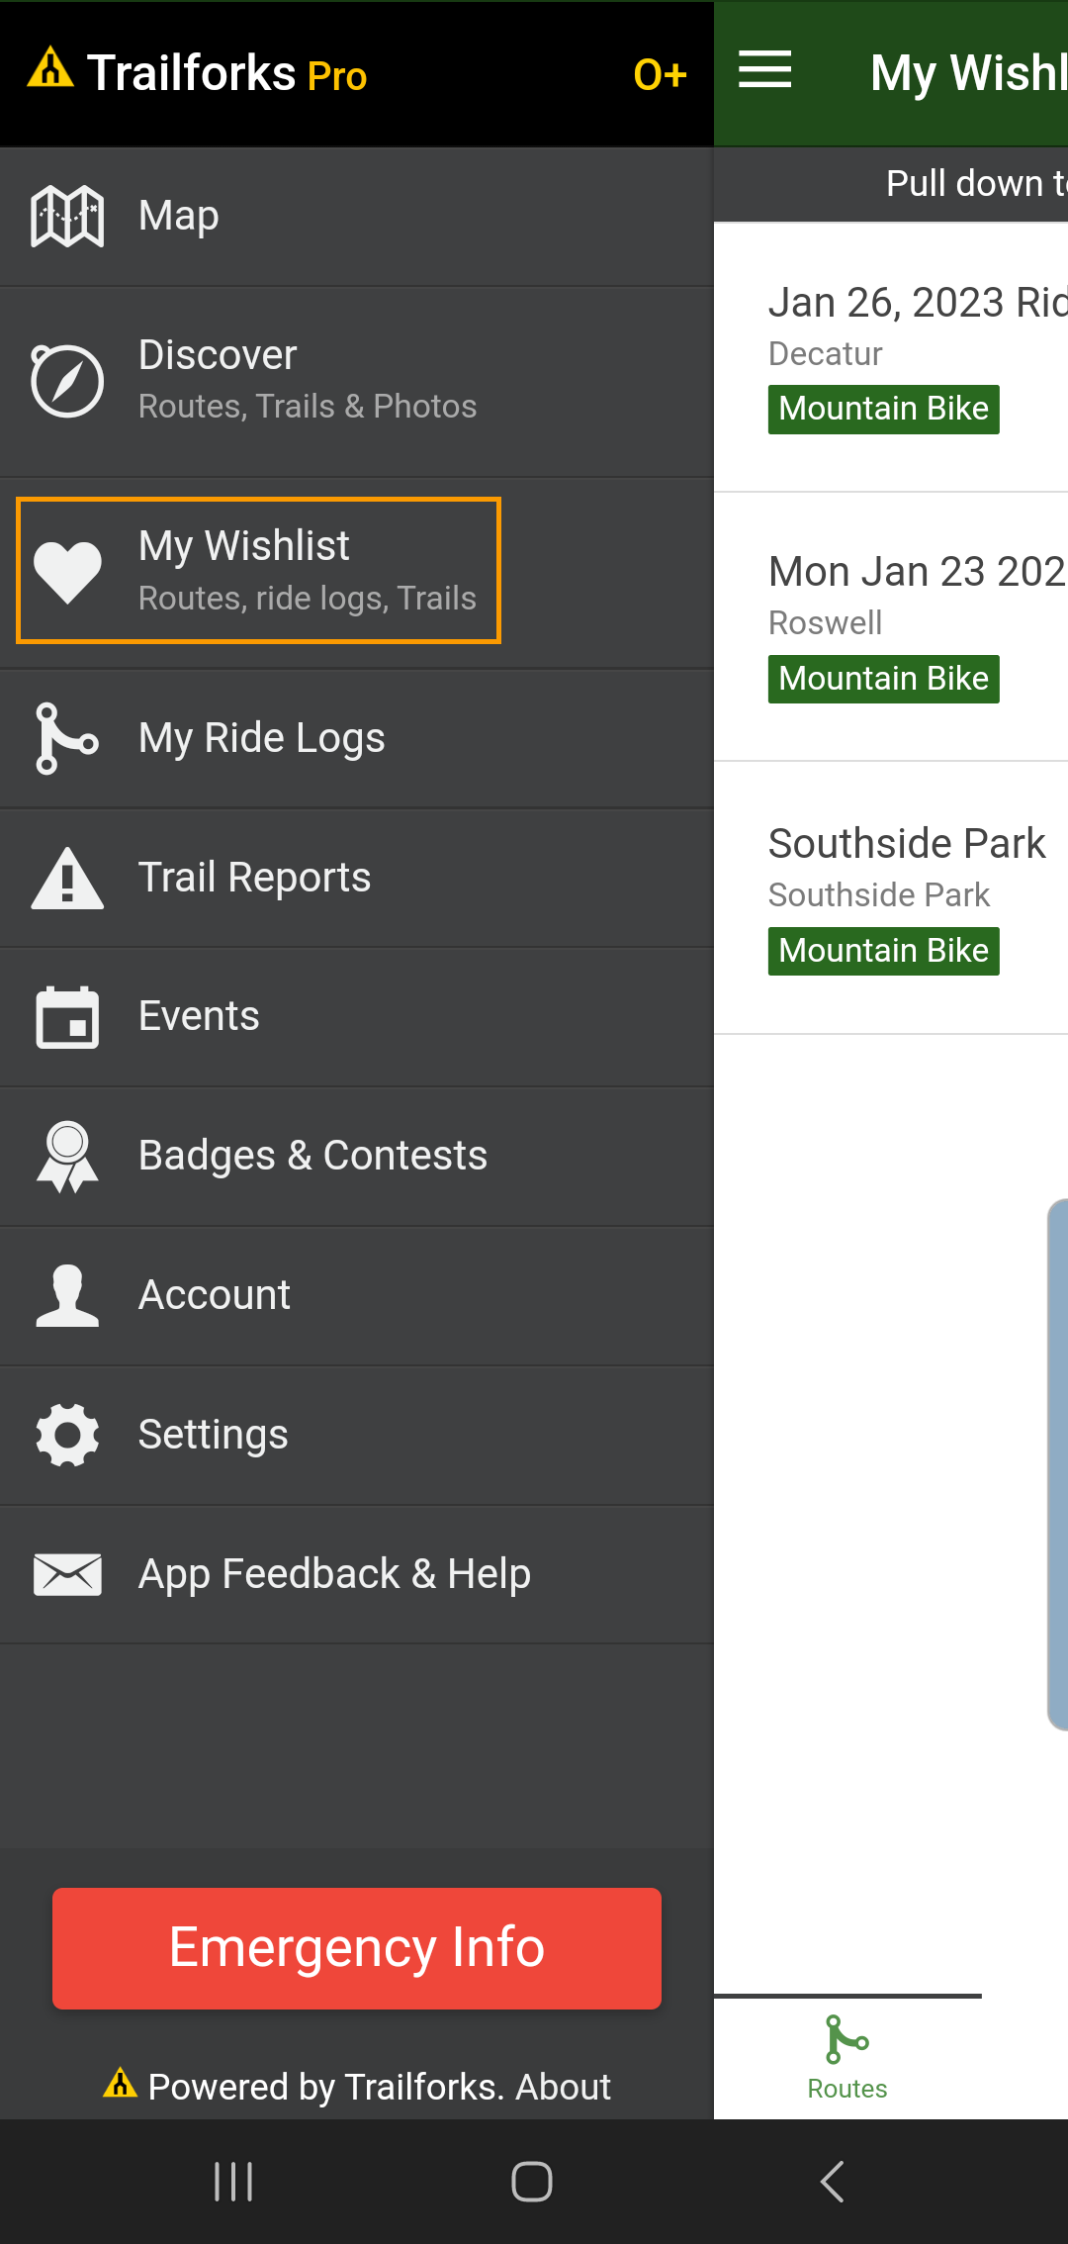Open the About link in the footer
Image resolution: width=1068 pixels, height=2244 pixels.
pyautogui.click(x=563, y=2087)
